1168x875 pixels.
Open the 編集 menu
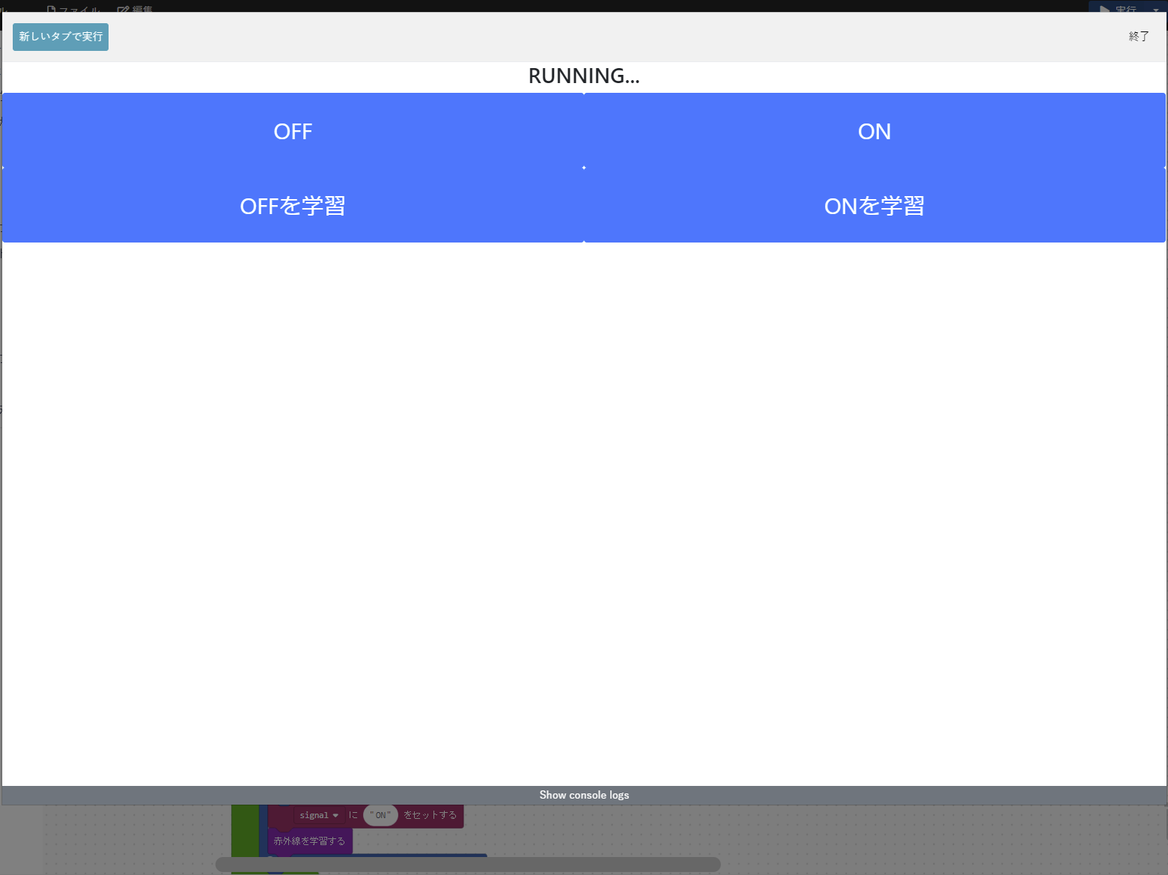click(142, 9)
